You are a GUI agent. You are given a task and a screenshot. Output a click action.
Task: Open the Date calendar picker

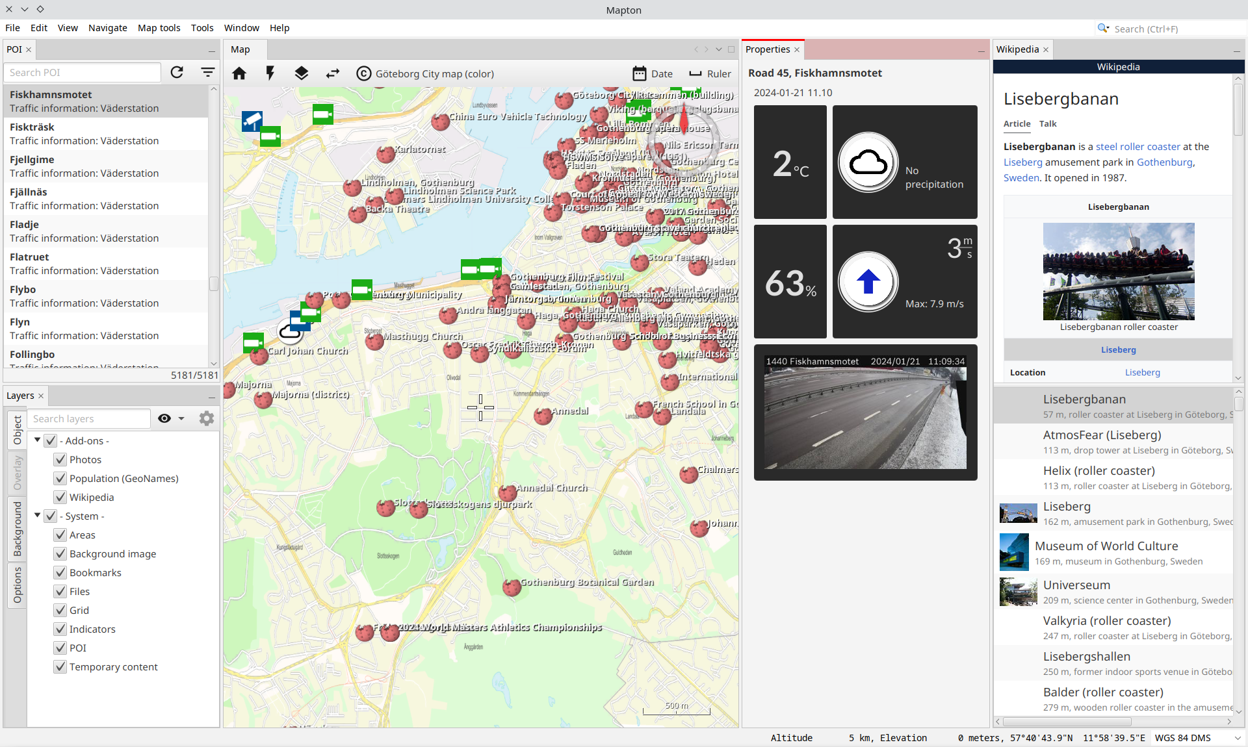point(653,73)
